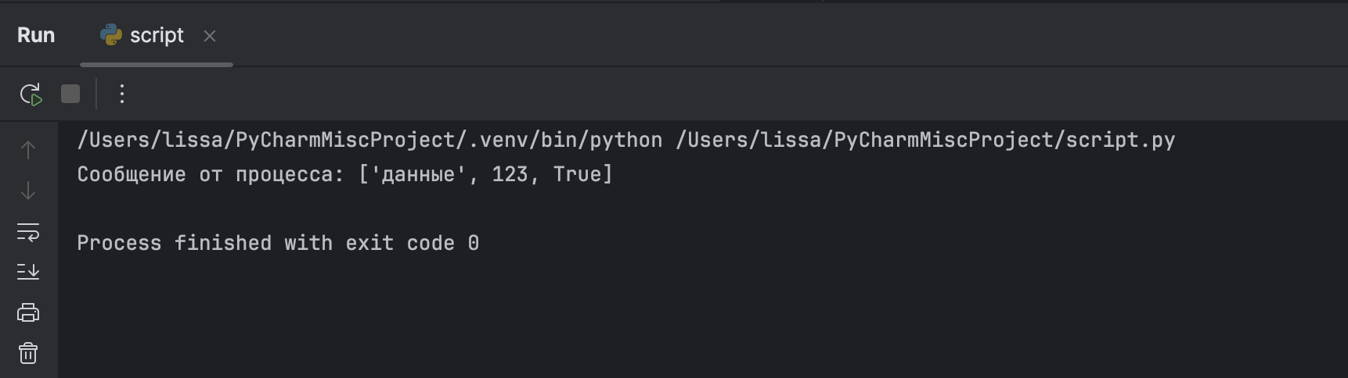Rerun the script with the rerun icon
The image size is (1348, 378).
31,94
